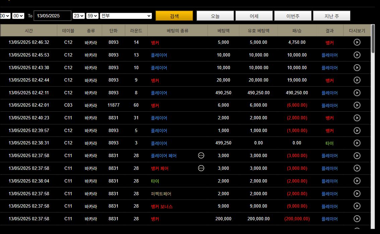Filter results by 어제 (yesterday)

click(x=254, y=16)
